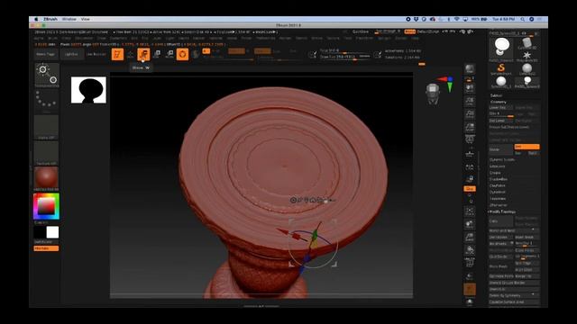Open LightBox
This screenshot has width=577, height=324.
tap(71, 54)
